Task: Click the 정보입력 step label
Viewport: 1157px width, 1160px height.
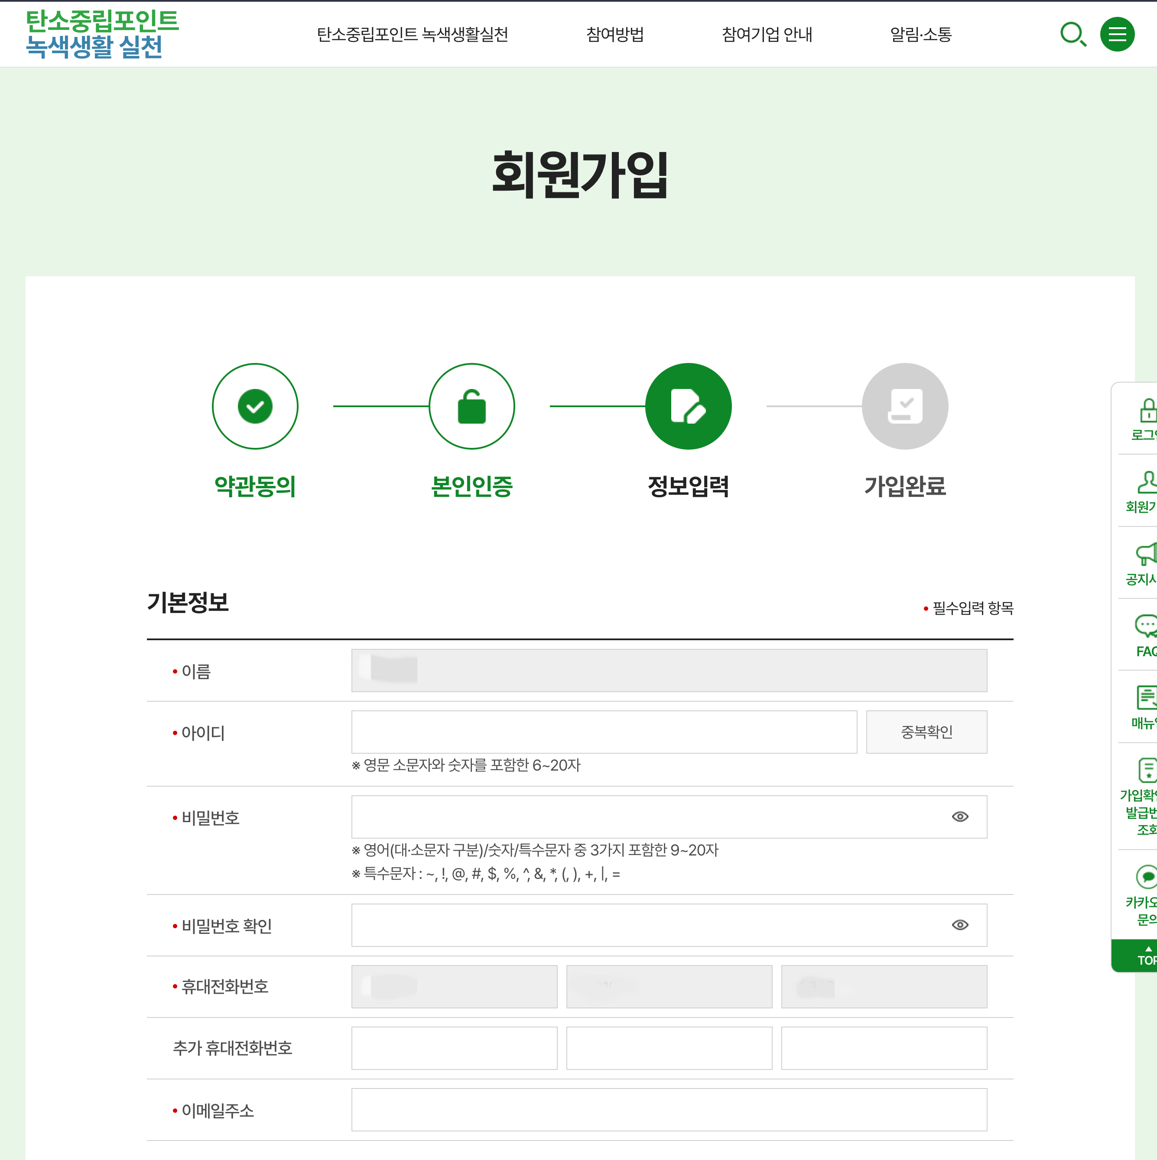Action: [x=689, y=486]
